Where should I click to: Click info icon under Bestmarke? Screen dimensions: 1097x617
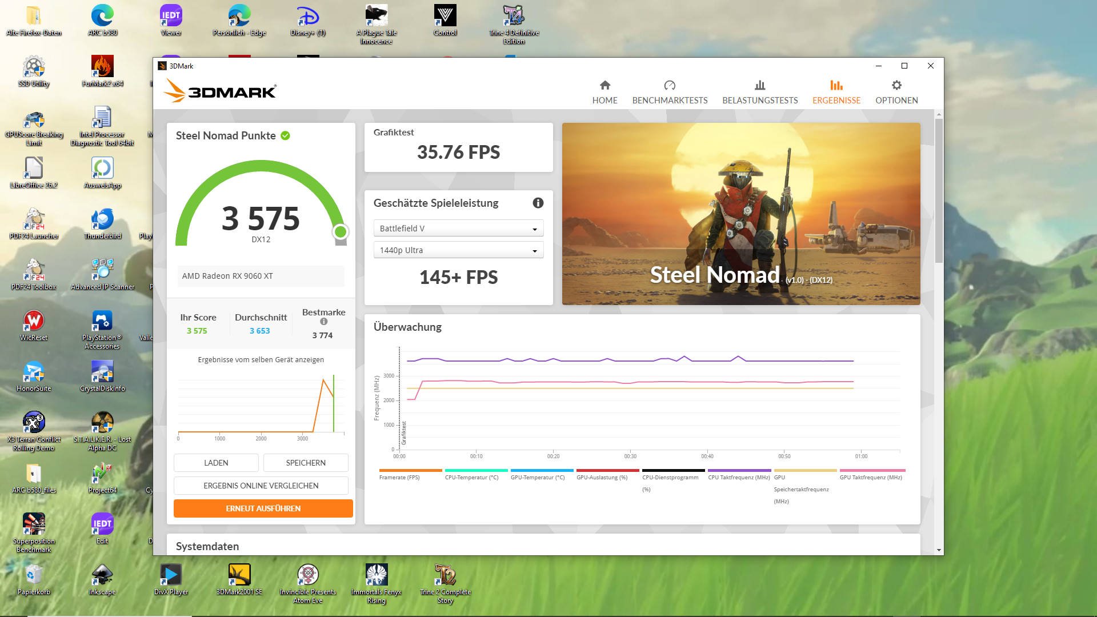[x=324, y=322]
